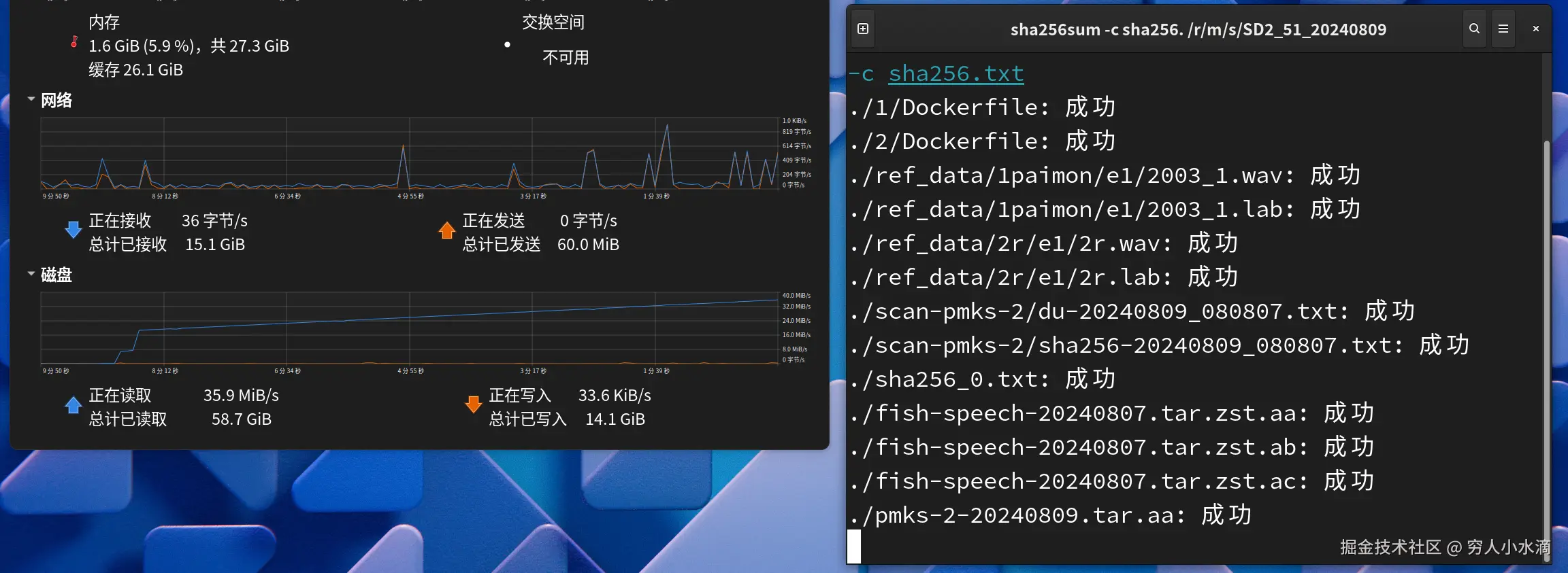Image resolution: width=1568 pixels, height=573 pixels.
Task: Click the new tab icon in terminal
Action: 863,29
